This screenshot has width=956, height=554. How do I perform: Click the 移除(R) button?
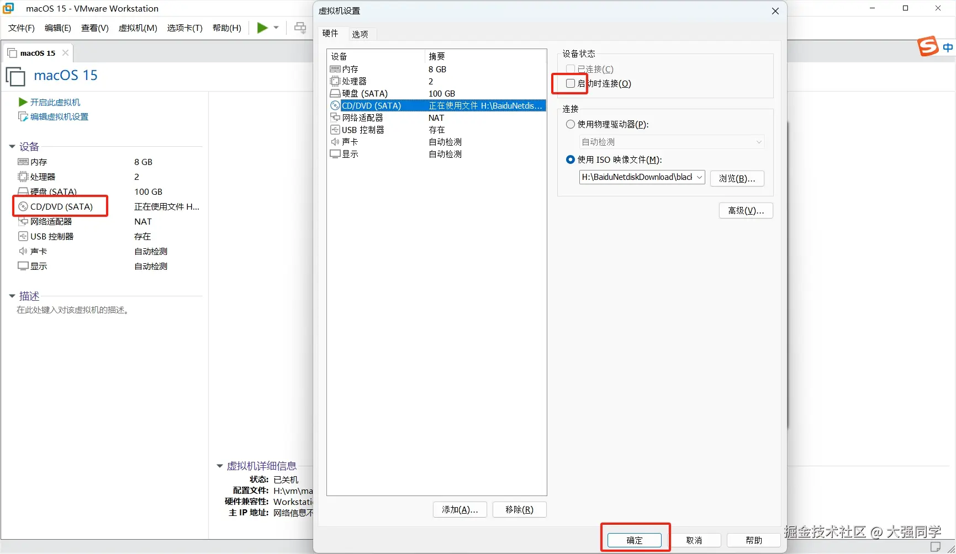520,509
